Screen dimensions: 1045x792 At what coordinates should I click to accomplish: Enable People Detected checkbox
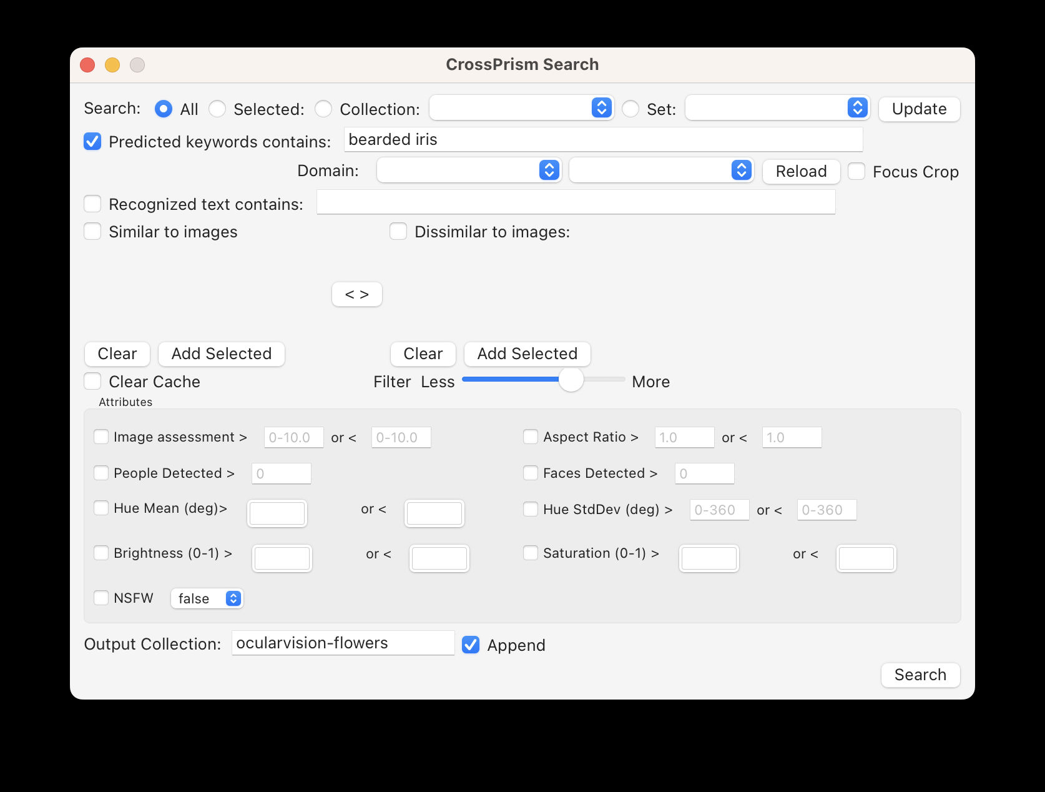[101, 473]
